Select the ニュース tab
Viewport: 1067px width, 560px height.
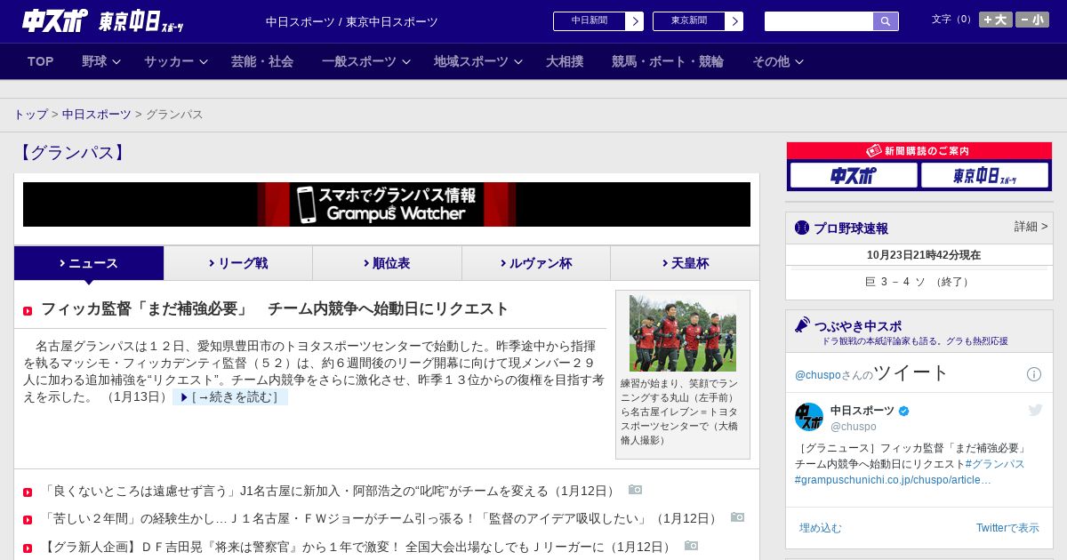[x=89, y=263]
